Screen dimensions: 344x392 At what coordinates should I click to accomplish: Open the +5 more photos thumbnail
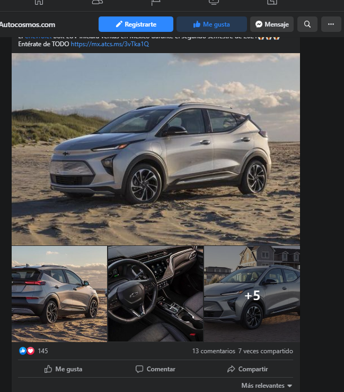point(252,294)
